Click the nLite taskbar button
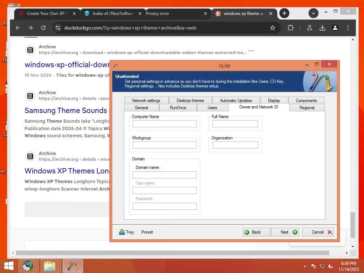The image size is (364, 273). click(x=73, y=266)
